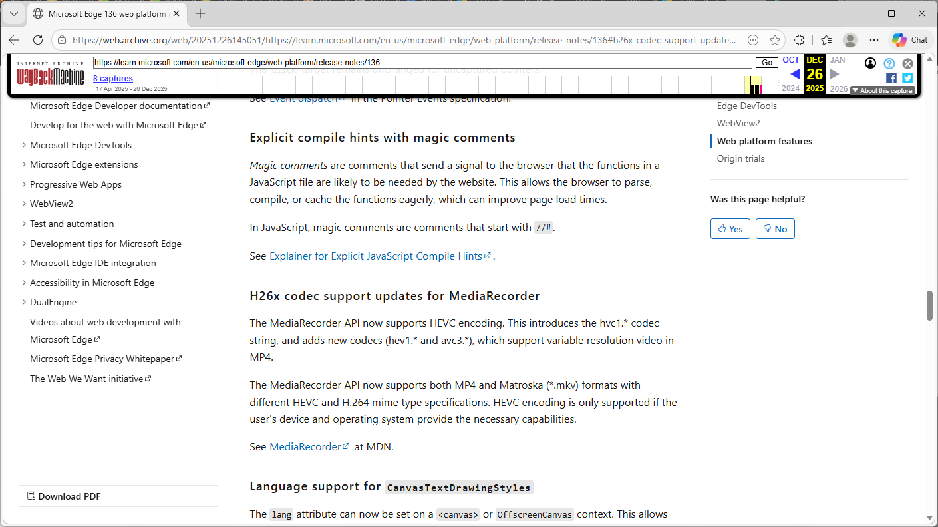
Task: Open the MediaRecorder link at MDN
Action: coord(309,447)
